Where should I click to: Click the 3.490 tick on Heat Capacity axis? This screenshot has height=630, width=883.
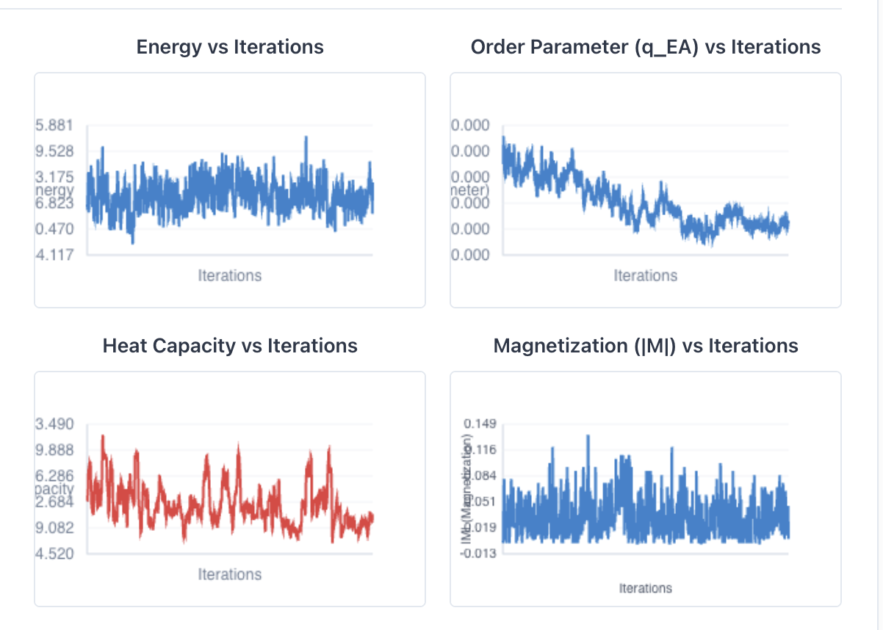[54, 424]
